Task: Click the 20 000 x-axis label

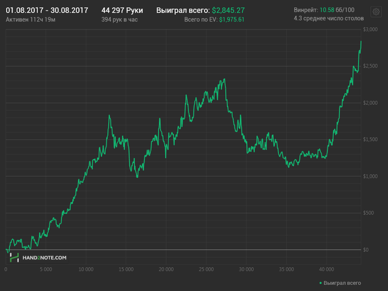Action: click(x=166, y=269)
